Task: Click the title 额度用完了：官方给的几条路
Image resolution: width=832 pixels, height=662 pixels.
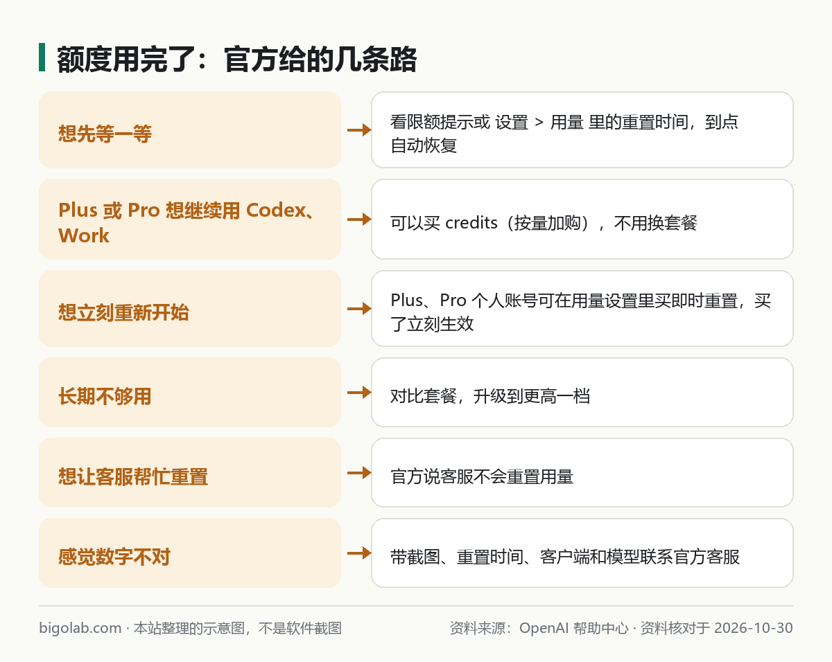Action: [x=236, y=60]
